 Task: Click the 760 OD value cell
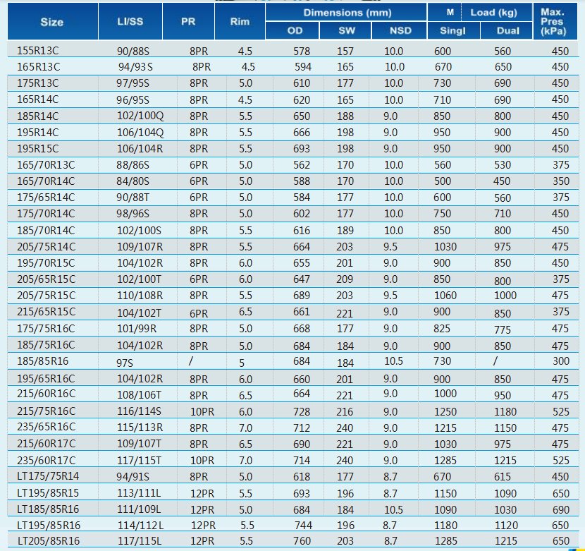(x=301, y=542)
